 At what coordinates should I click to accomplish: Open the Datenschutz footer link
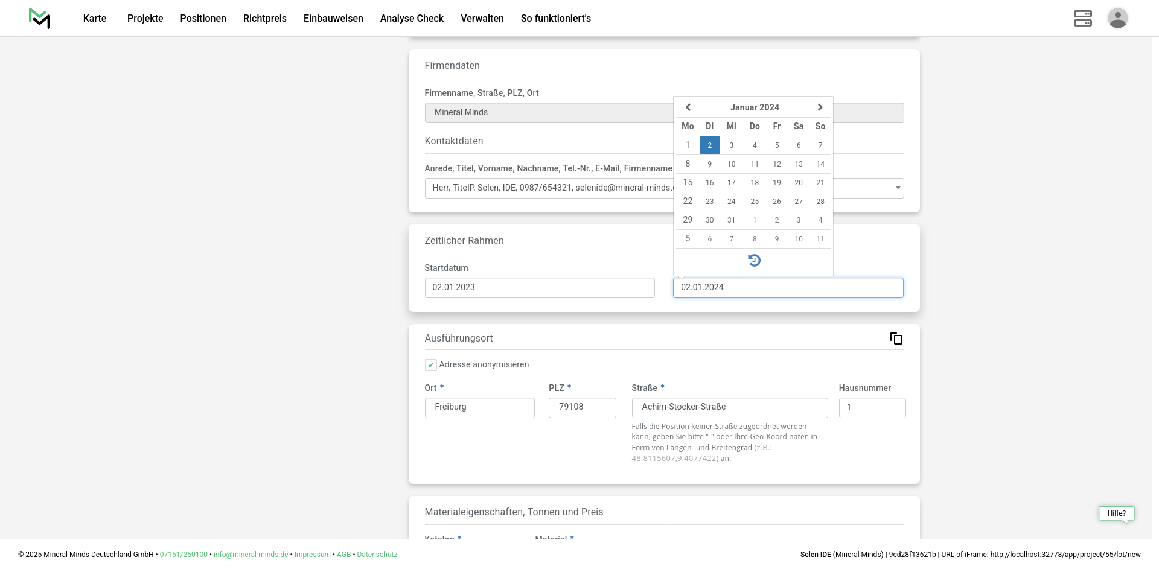[x=377, y=555]
